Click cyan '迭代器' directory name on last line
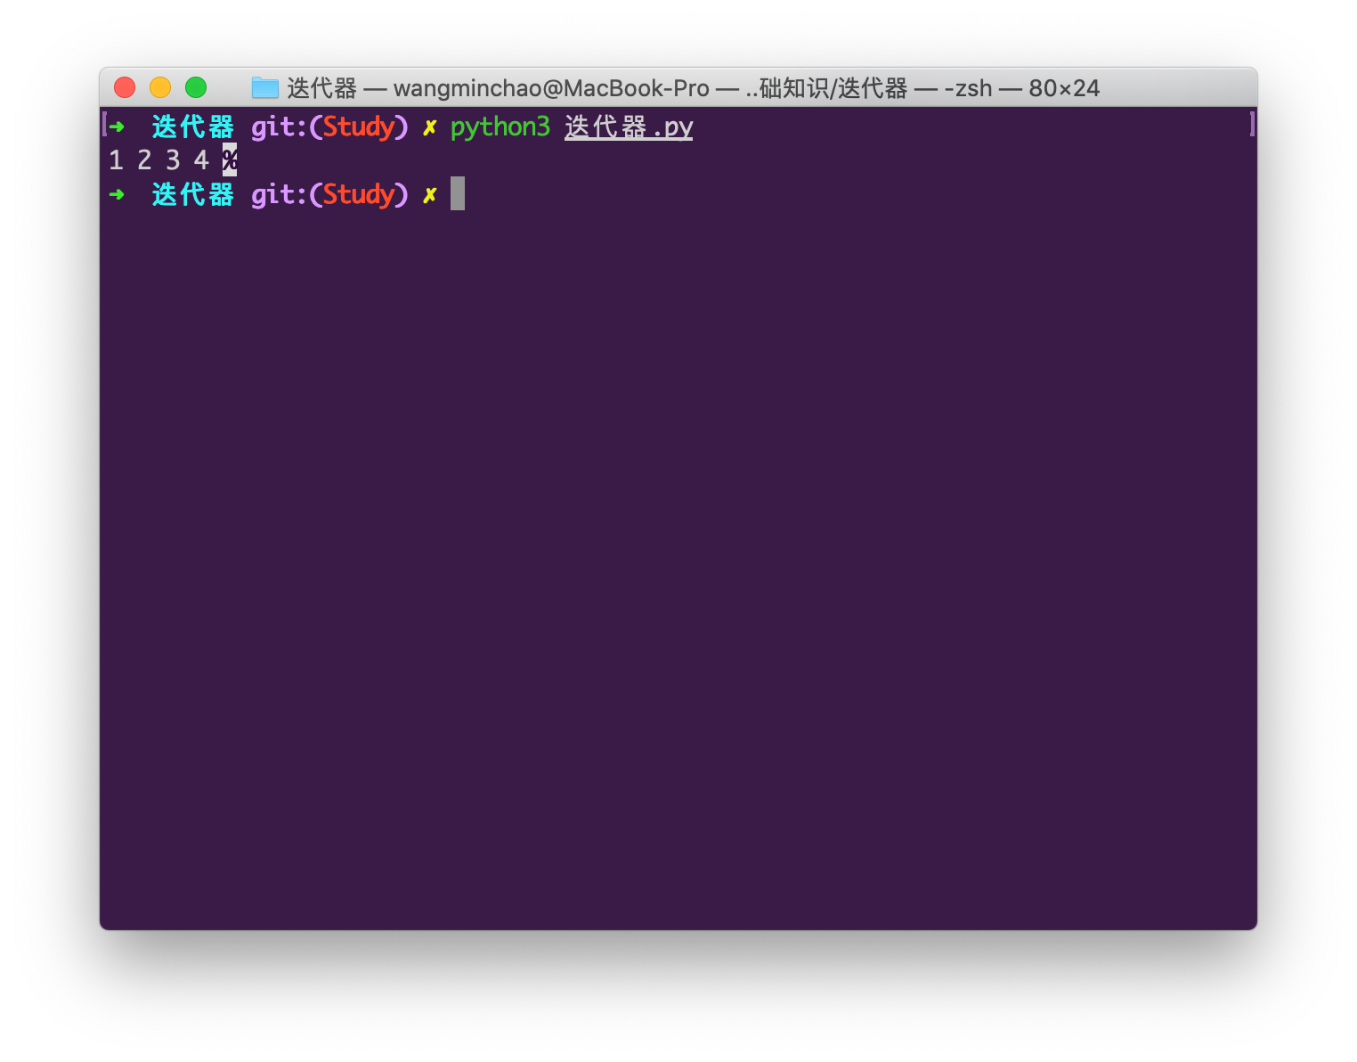Viewport: 1357px width, 1062px height. point(192,195)
